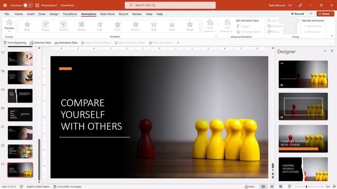Select the Float In animation effect
Screen dimensions: 337x189
(x=136, y=26)
